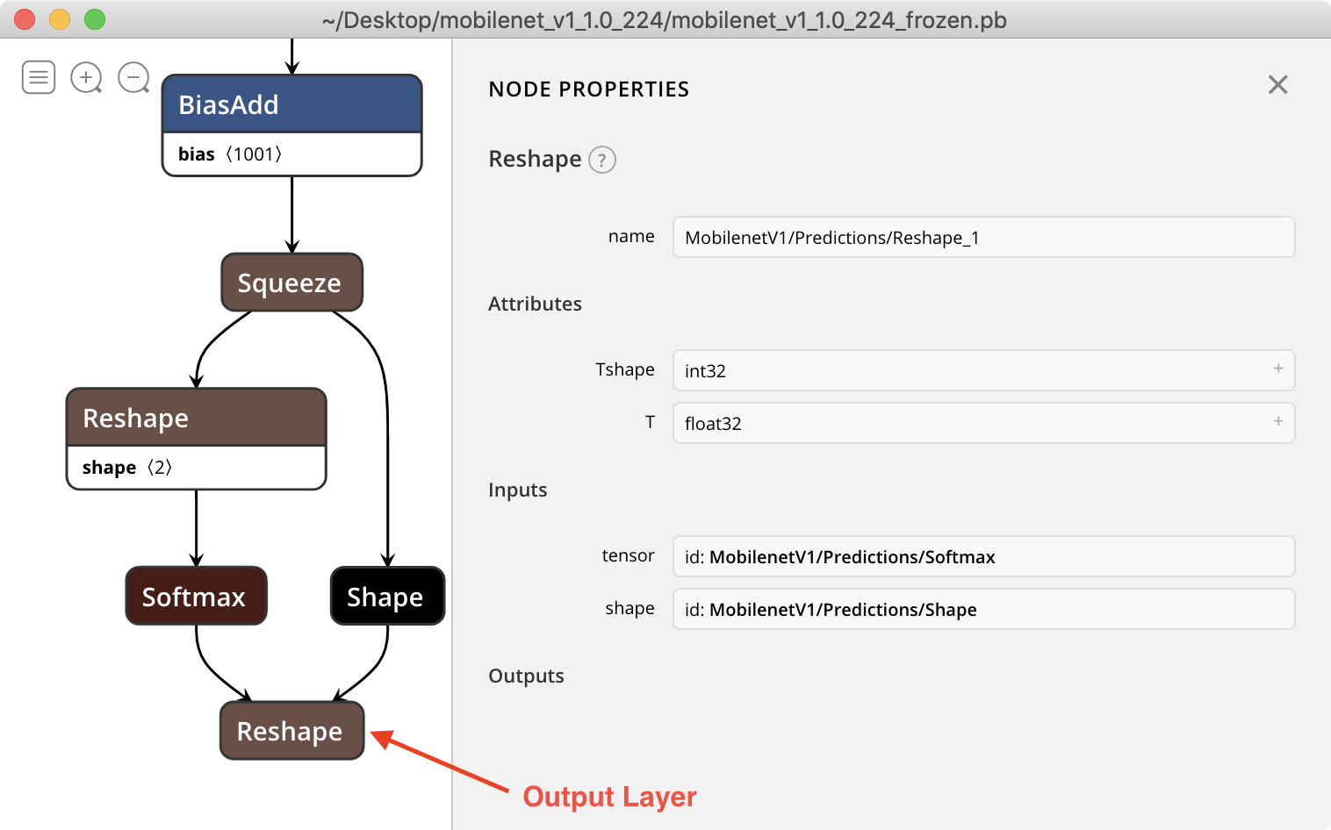The height and width of the screenshot is (830, 1331).
Task: Click the Outputs section heading
Action: pos(526,676)
